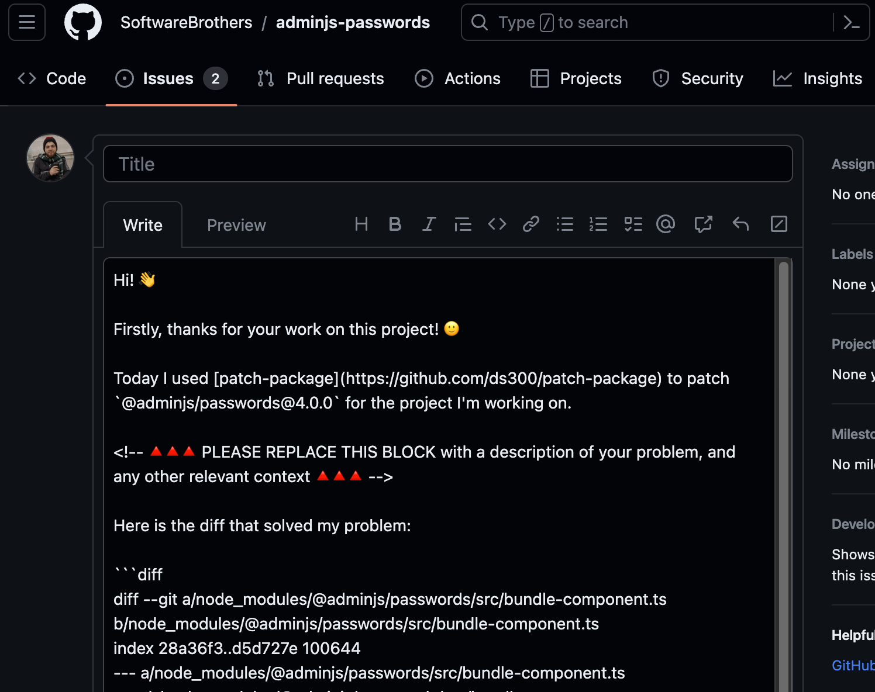The height and width of the screenshot is (692, 875).
Task: Apply bold formatting
Action: 395,224
